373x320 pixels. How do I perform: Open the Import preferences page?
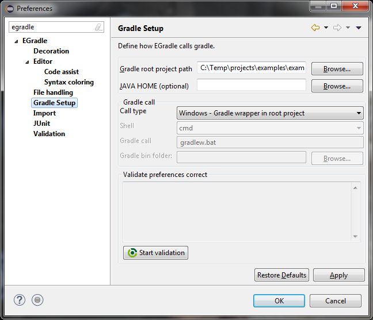(44, 113)
